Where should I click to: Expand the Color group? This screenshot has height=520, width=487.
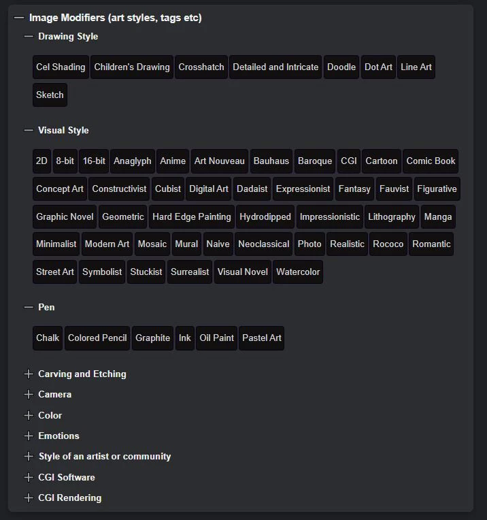click(x=29, y=415)
